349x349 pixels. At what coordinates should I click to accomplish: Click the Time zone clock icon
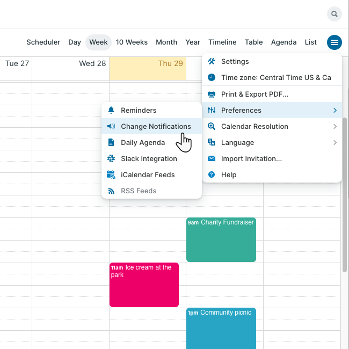point(212,77)
